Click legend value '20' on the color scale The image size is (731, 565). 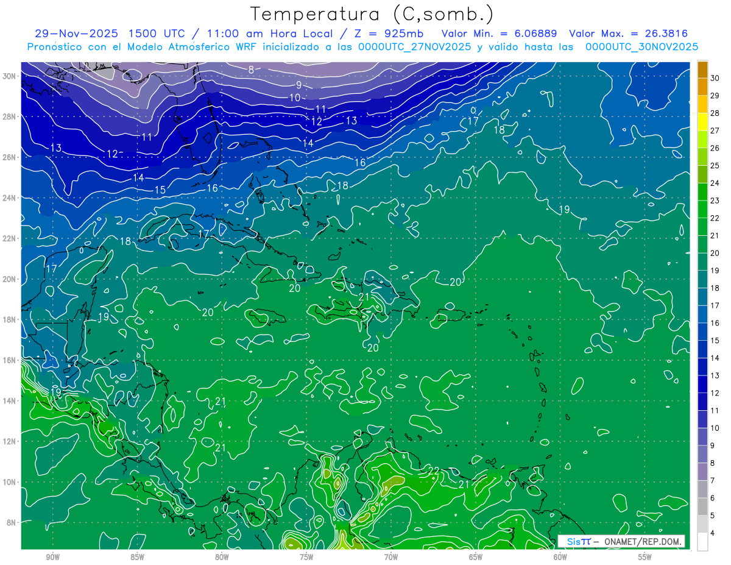tap(715, 253)
